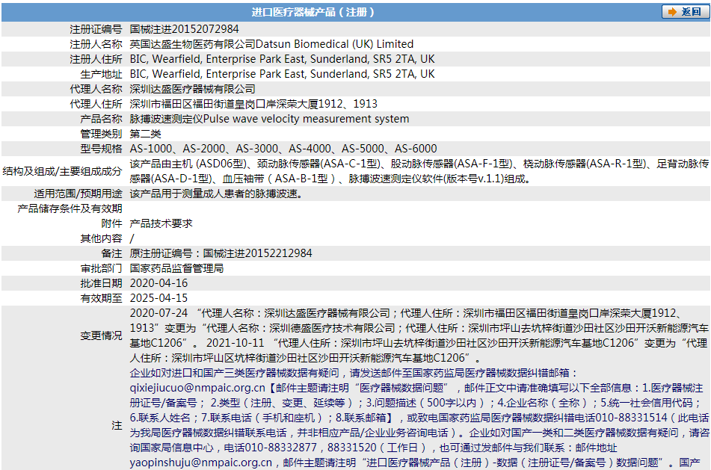Click the 结构及组成/主要组成成分 label

pyautogui.click(x=62, y=171)
